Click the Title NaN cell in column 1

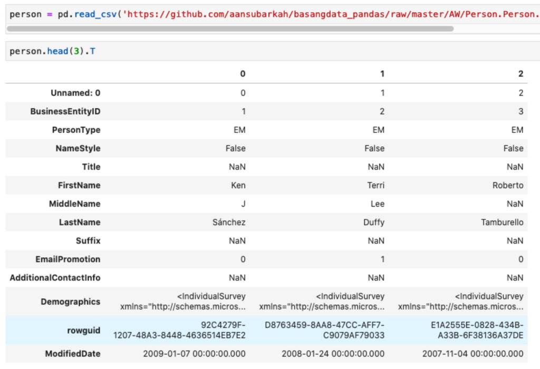click(376, 167)
